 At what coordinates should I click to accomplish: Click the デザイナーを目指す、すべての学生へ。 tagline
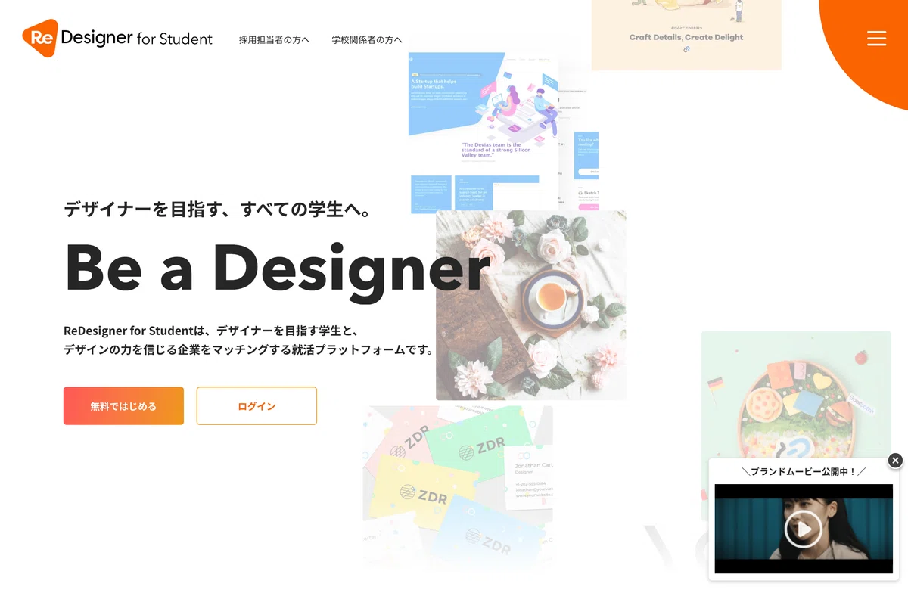pyautogui.click(x=219, y=209)
